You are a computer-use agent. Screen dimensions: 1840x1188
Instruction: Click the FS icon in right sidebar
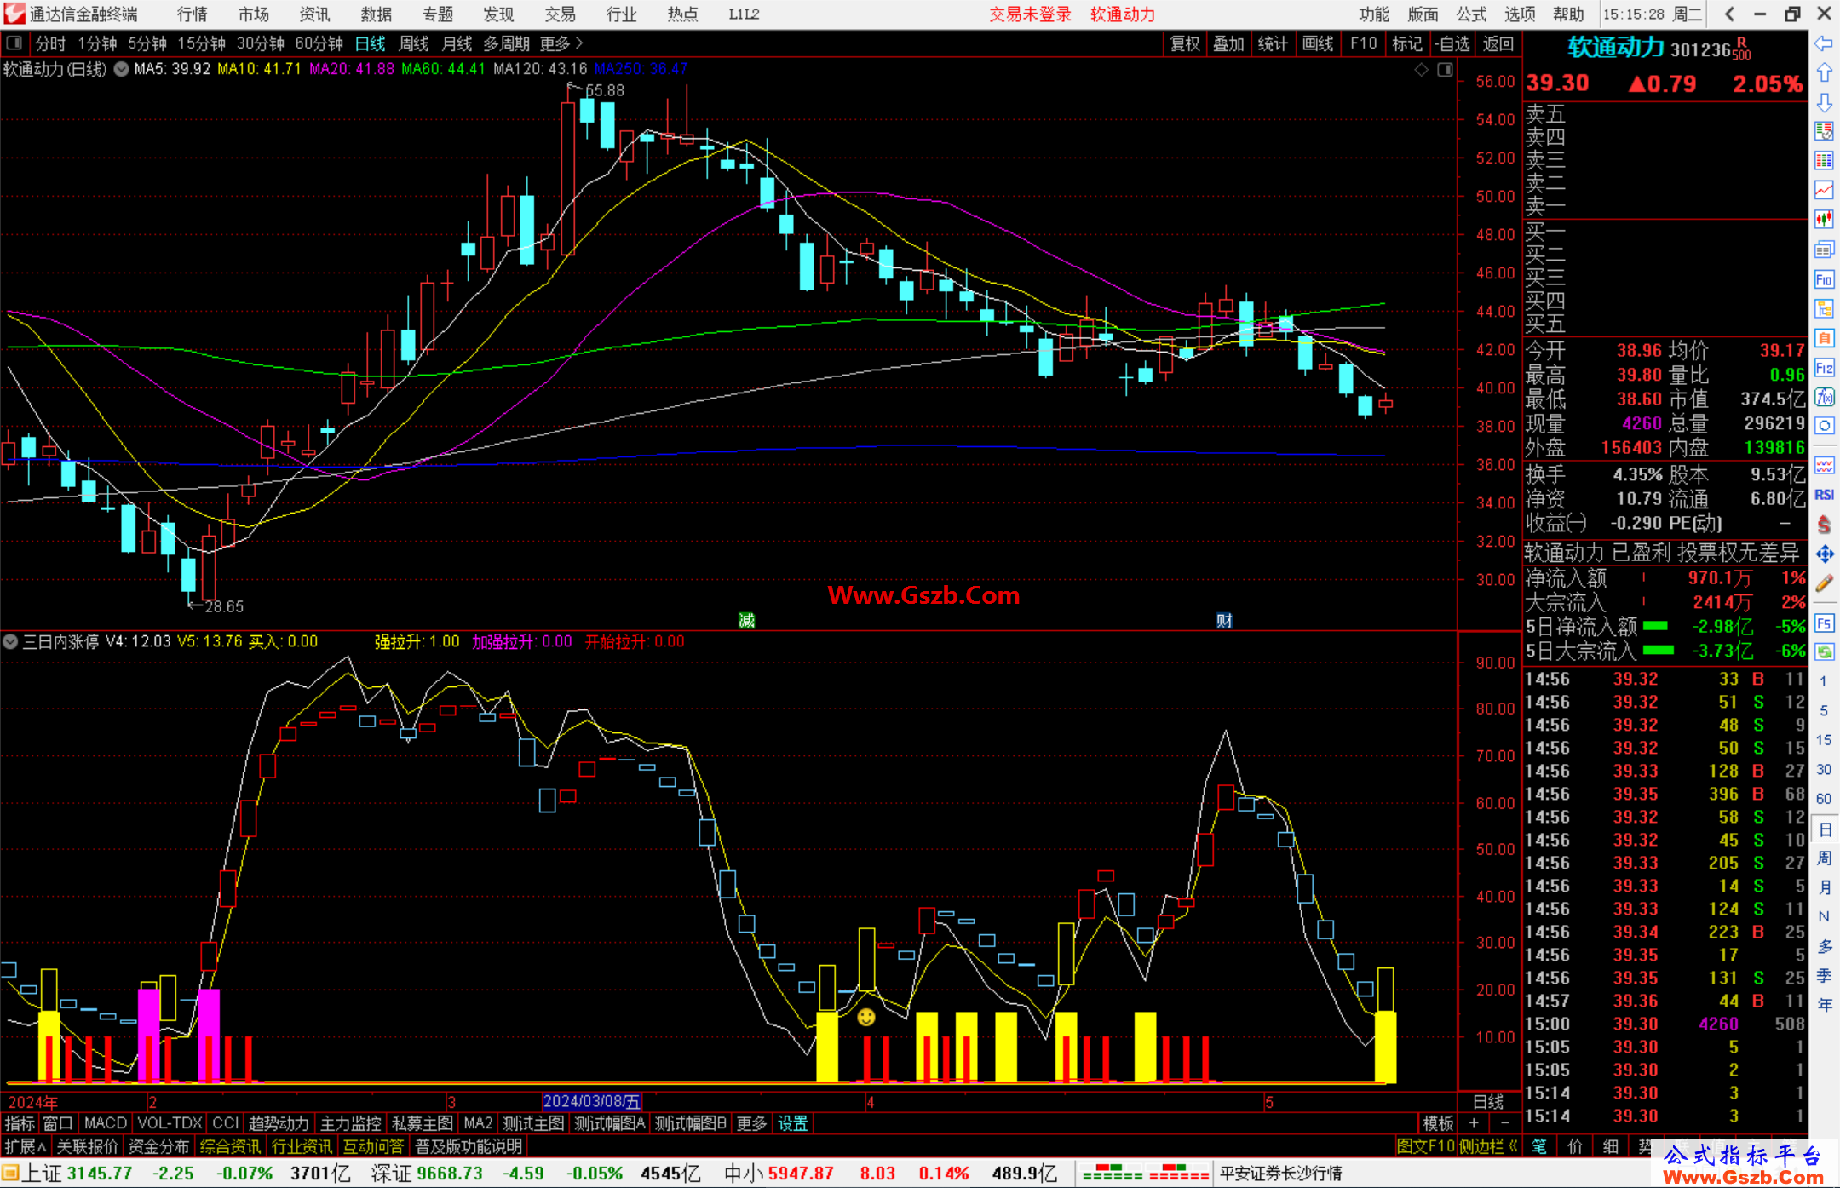pos(1824,623)
